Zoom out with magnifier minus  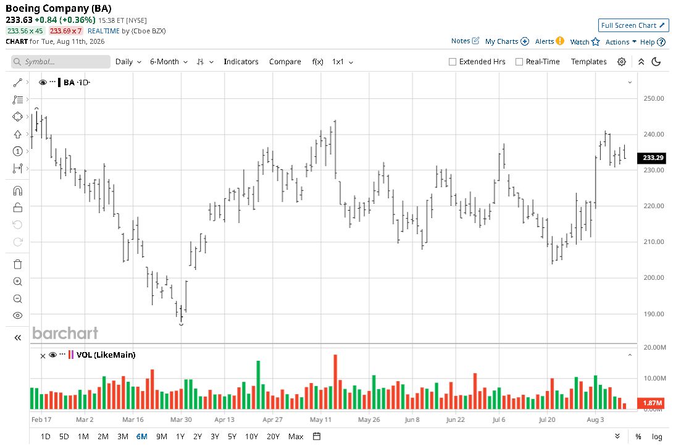(x=17, y=298)
